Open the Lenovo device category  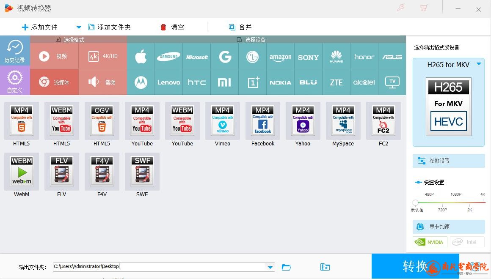(x=169, y=82)
